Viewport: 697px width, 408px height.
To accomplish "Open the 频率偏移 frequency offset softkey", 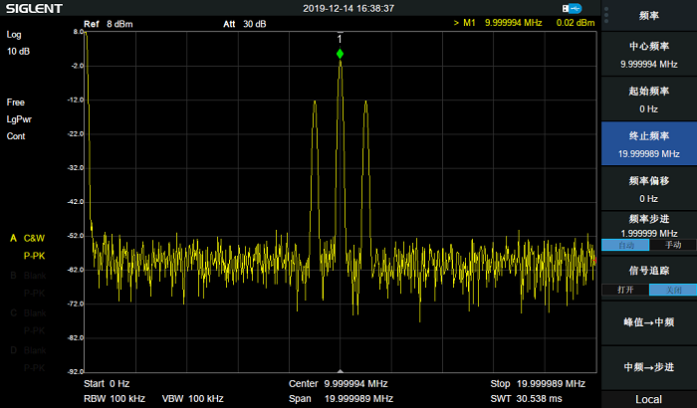I will tap(649, 188).
